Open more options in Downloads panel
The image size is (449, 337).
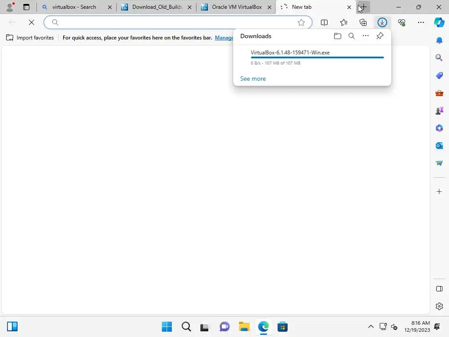366,36
